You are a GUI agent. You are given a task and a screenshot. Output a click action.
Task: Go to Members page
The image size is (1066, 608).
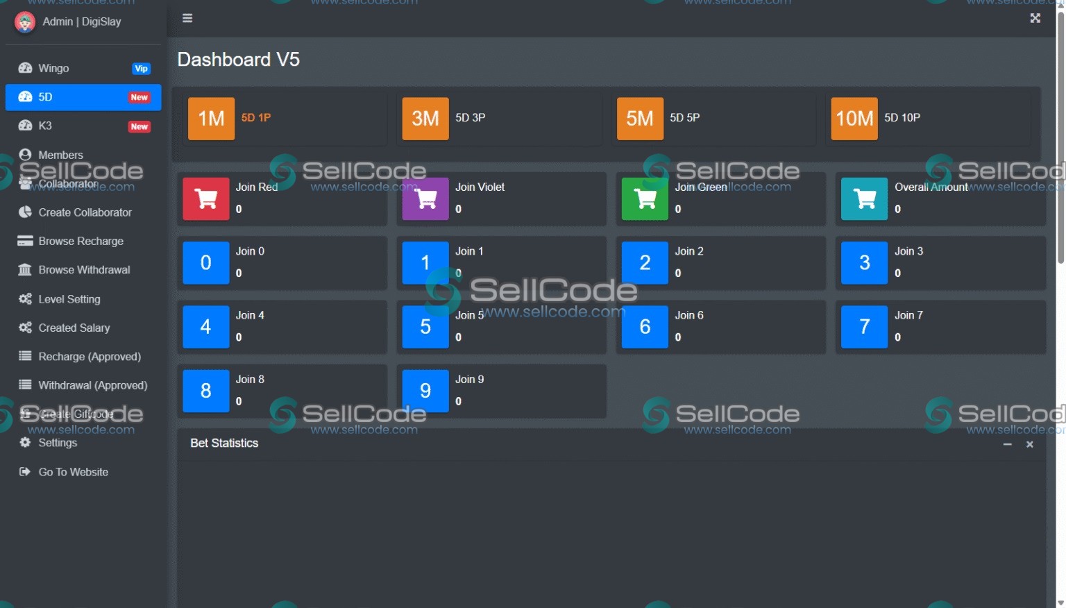pyautogui.click(x=83, y=155)
